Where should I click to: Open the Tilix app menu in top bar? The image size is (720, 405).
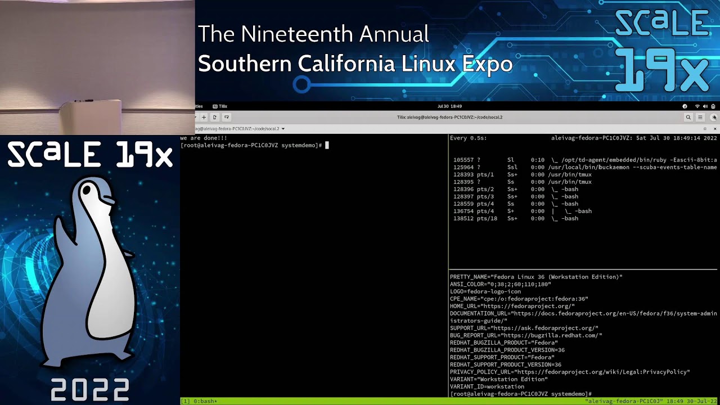click(x=220, y=106)
